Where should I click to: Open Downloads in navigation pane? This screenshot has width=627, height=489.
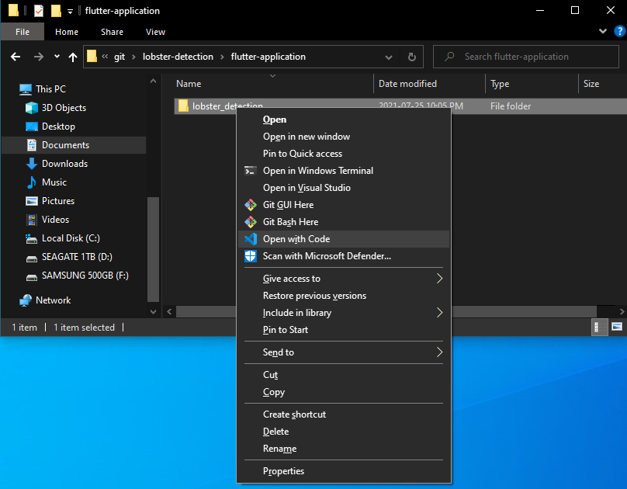(x=64, y=164)
